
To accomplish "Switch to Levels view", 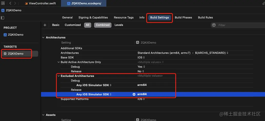I will click(x=119, y=25).
